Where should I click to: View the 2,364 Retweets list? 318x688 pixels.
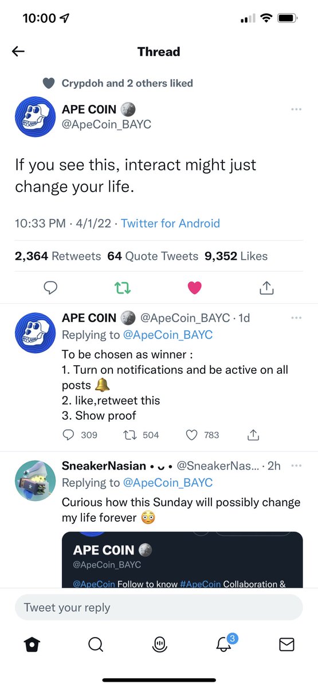(x=58, y=256)
